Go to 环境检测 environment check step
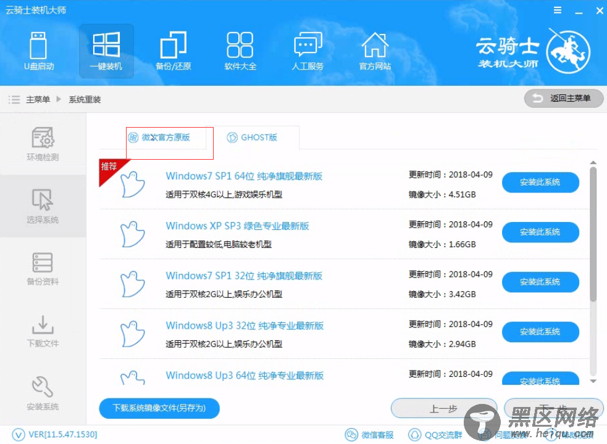The image size is (607, 444). 43,144
